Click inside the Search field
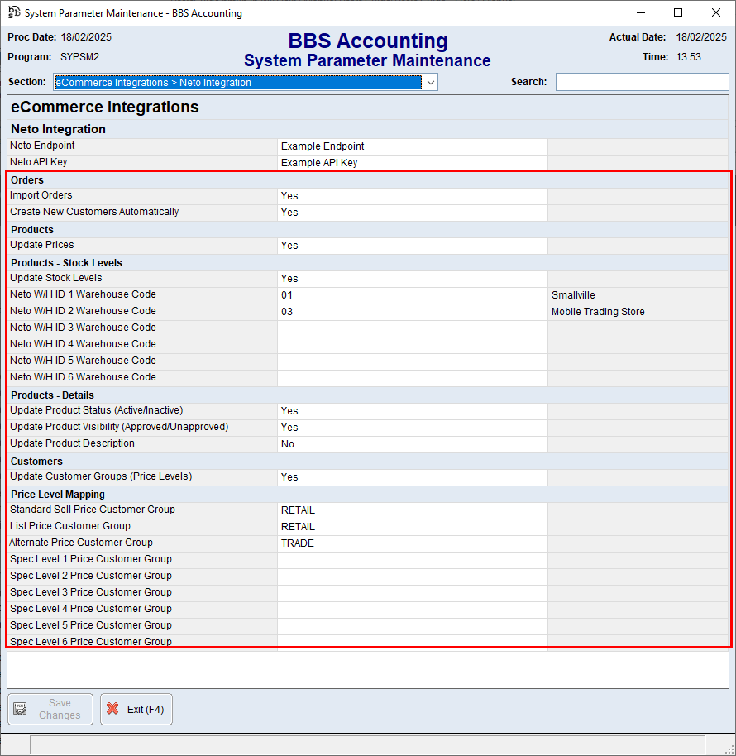 tap(641, 81)
